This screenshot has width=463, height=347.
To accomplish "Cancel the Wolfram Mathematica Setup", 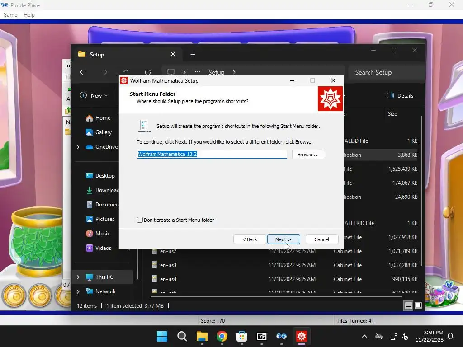I will (322, 239).
